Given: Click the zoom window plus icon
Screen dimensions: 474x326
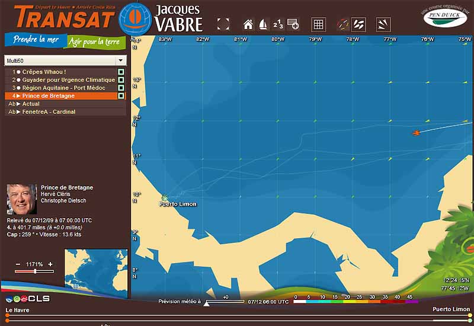Looking at the screenshot, I should 293,24.
